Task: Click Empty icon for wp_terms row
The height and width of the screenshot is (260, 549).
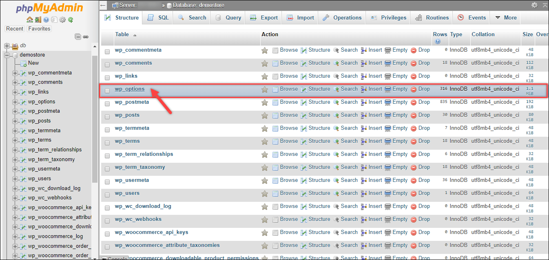Action: [388, 141]
